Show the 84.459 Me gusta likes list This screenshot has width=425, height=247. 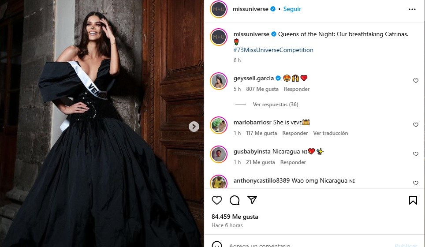click(235, 217)
